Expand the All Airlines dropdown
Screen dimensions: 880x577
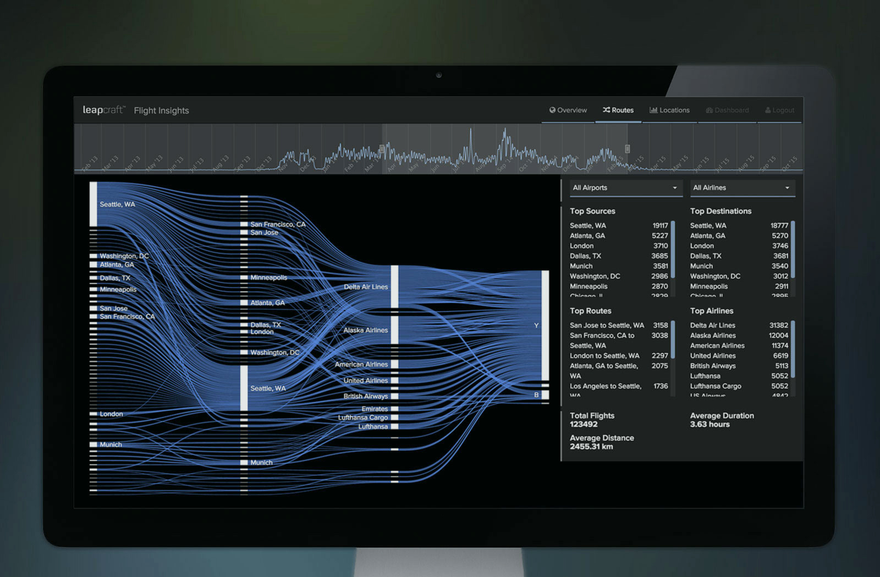741,188
